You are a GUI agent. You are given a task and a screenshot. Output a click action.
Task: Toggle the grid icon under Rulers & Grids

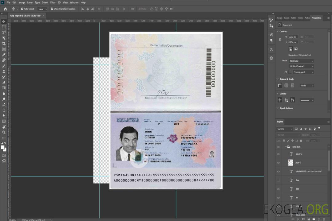coord(286,85)
